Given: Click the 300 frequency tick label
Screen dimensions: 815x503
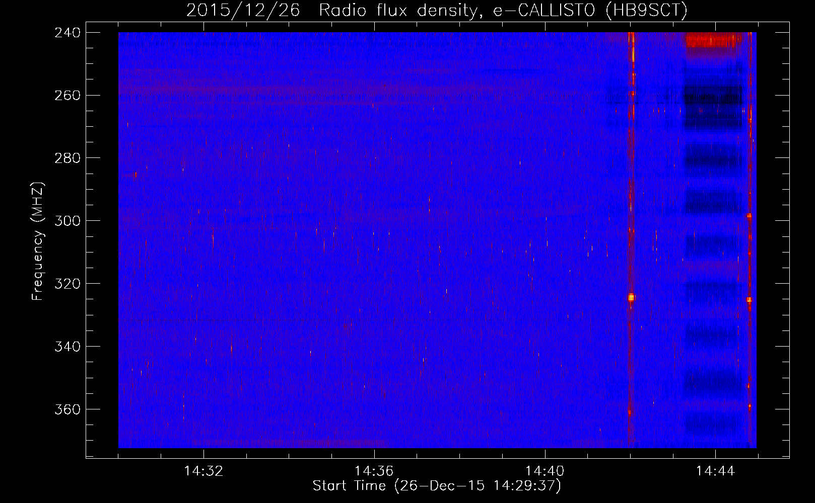Looking at the screenshot, I should [67, 221].
